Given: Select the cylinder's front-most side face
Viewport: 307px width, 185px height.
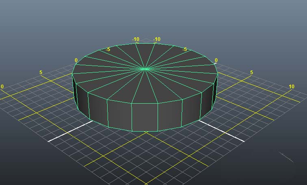Looking at the screenshot, I should (x=145, y=117).
